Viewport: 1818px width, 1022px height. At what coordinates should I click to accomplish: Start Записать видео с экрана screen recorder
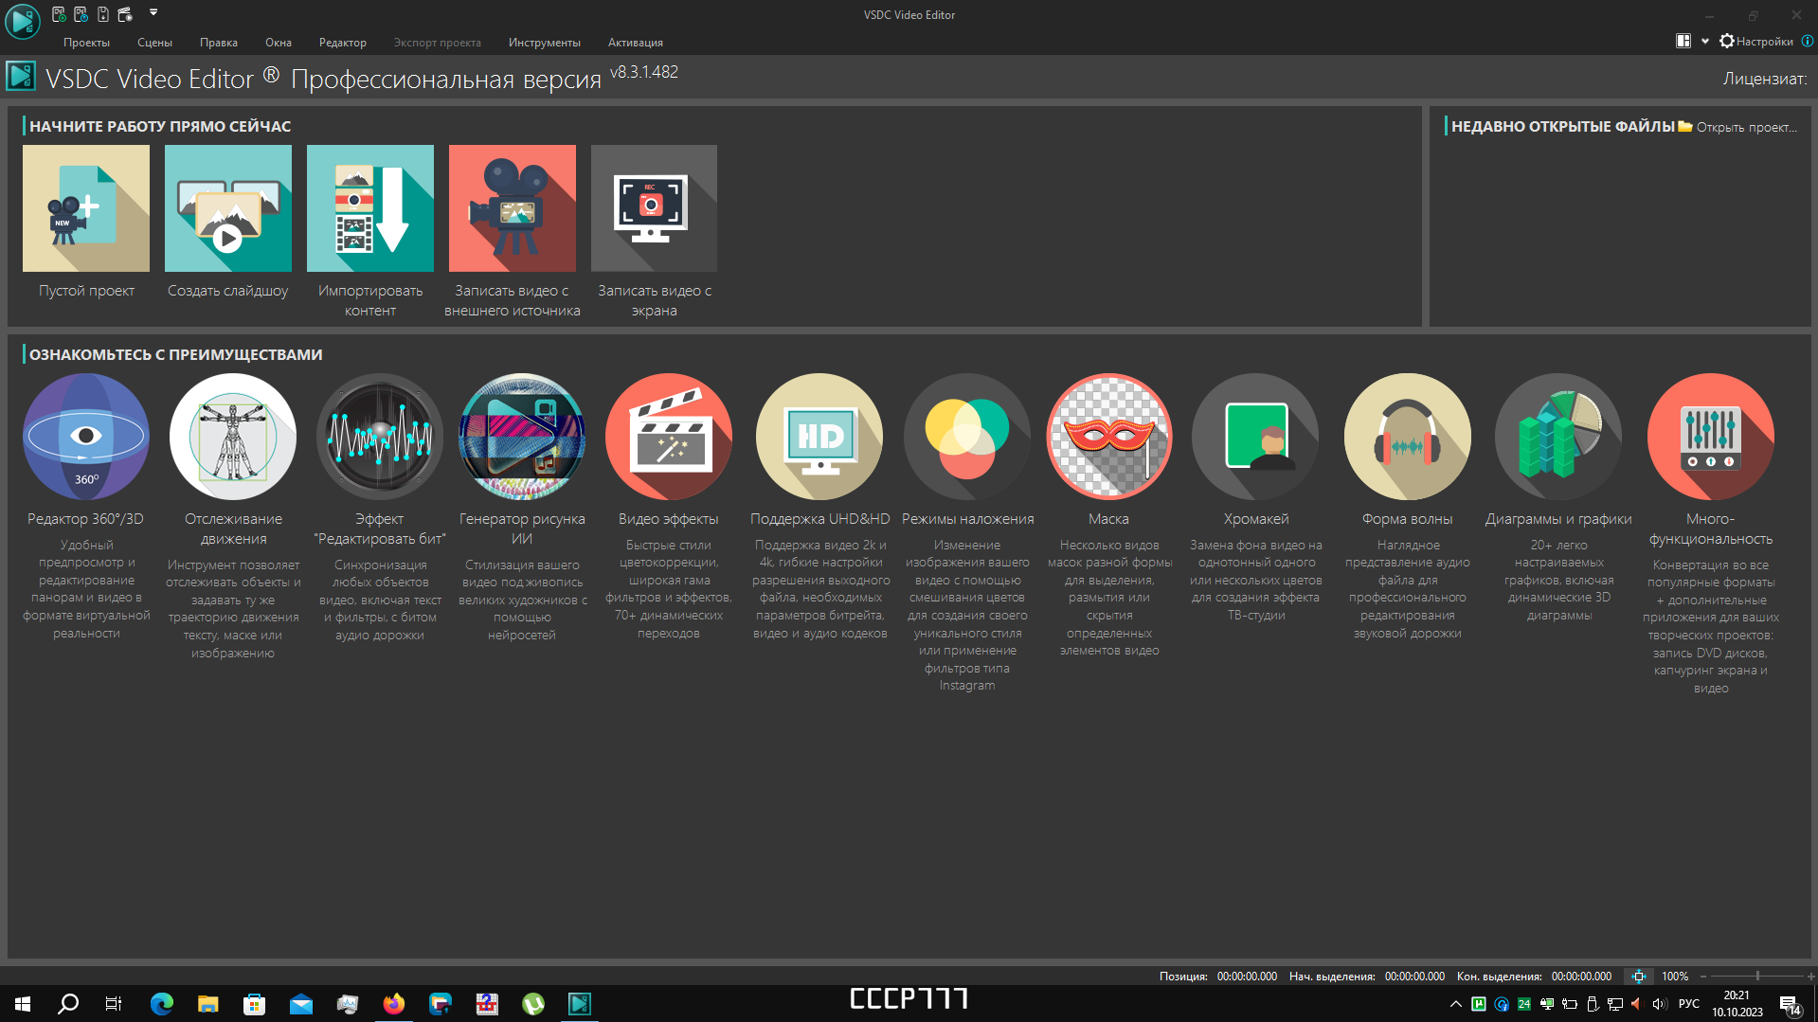tap(654, 208)
